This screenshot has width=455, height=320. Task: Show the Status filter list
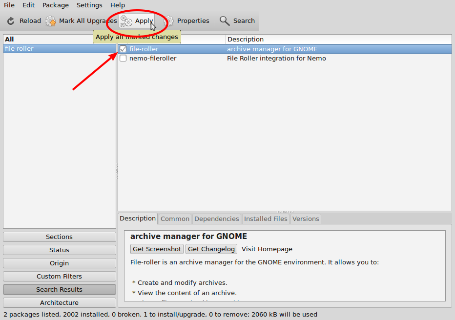[59, 250]
